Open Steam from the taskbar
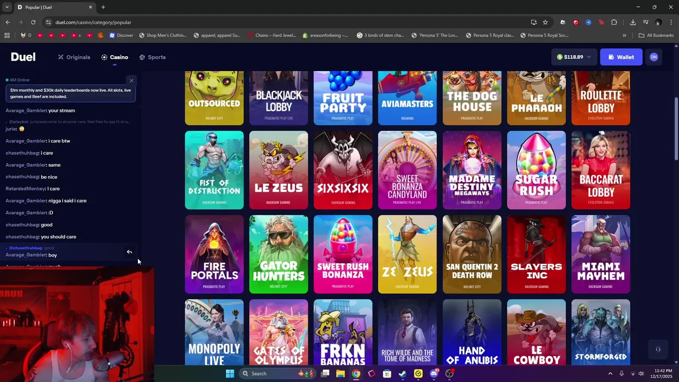 click(403, 374)
